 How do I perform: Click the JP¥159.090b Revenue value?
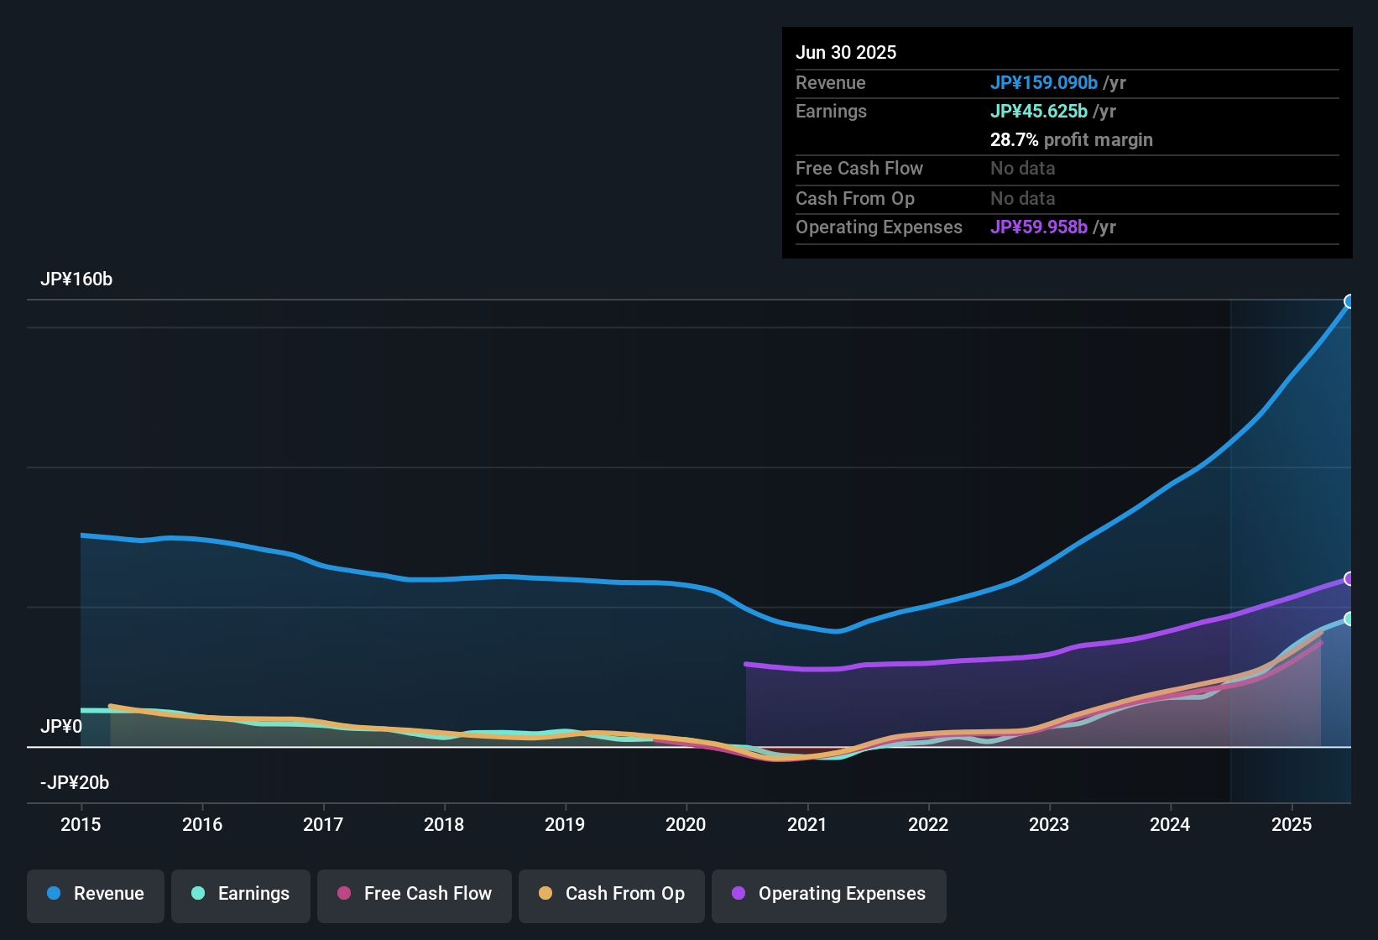[x=1045, y=82]
